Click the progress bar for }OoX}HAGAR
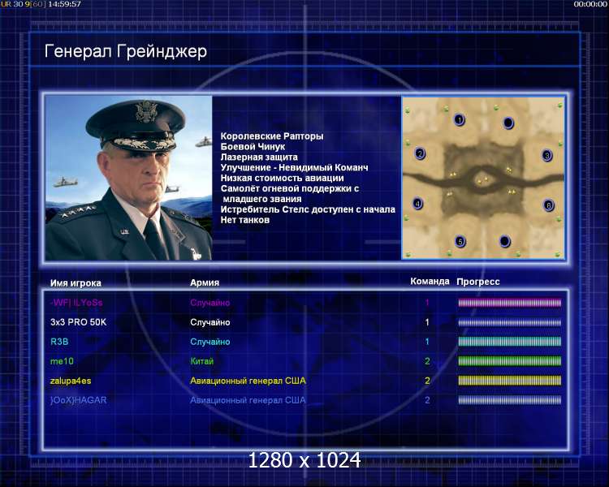This screenshot has width=609, height=487. click(510, 400)
